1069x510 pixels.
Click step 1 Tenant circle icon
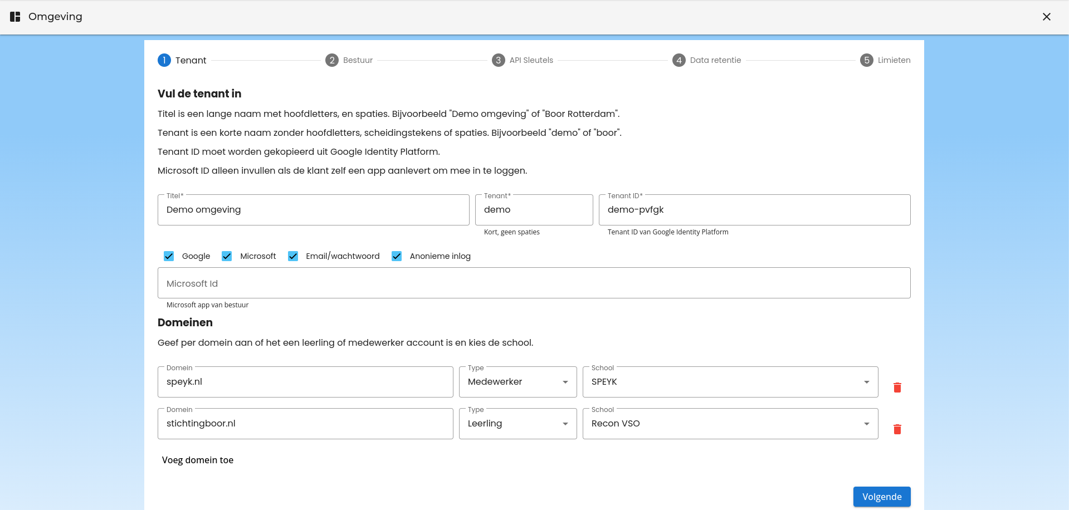pos(164,60)
